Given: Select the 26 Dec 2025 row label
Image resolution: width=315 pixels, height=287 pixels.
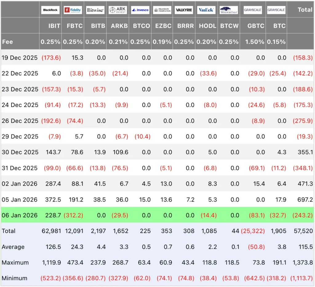Looking at the screenshot, I should [x=20, y=121].
